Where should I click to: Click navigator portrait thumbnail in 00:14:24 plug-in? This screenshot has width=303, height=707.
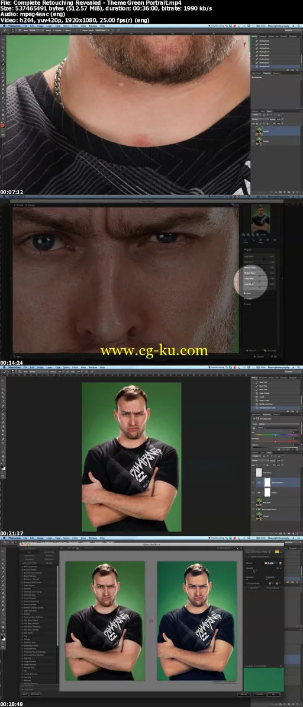click(262, 219)
